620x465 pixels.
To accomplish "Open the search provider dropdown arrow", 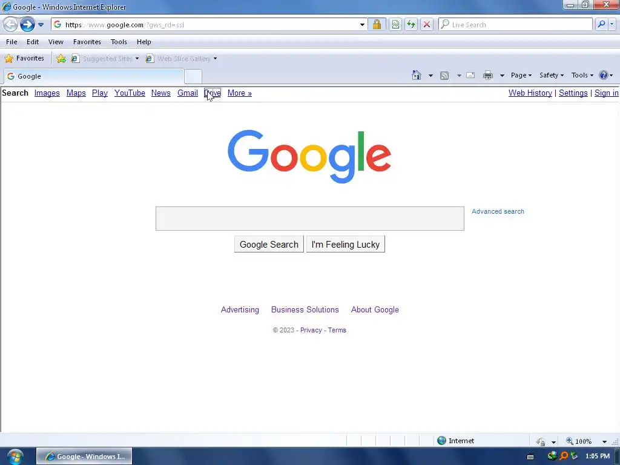I will [612, 24].
